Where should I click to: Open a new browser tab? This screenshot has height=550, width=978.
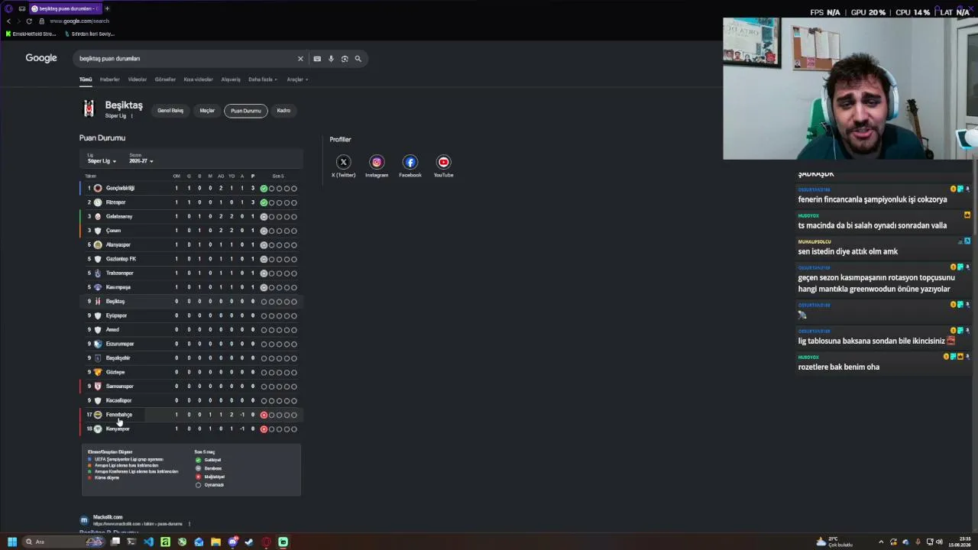coord(107,8)
